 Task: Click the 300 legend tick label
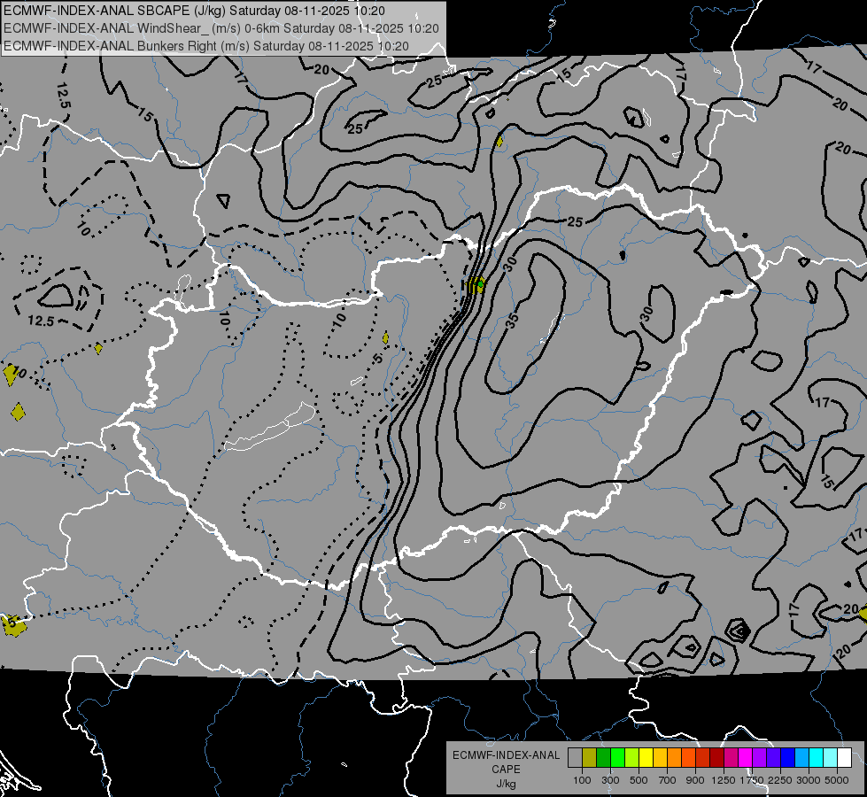coord(610,780)
